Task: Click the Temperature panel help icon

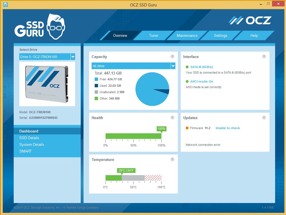Action: (172, 160)
